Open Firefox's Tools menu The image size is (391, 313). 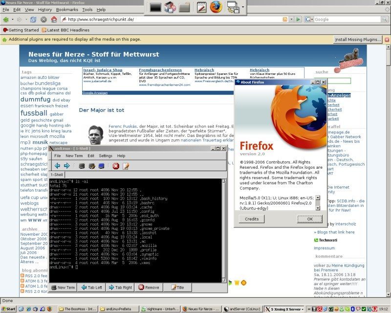(87, 10)
